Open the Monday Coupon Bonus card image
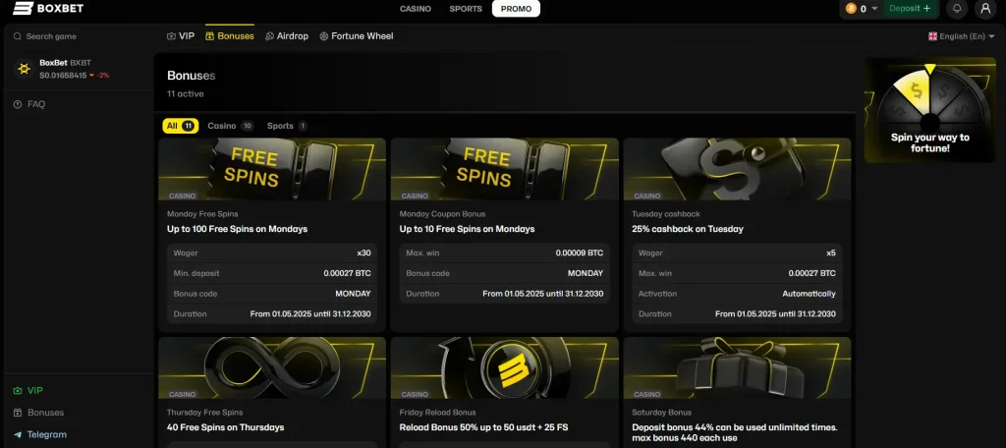This screenshot has width=1006, height=448. pyautogui.click(x=504, y=169)
